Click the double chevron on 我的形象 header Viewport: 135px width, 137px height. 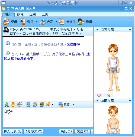click(x=130, y=100)
